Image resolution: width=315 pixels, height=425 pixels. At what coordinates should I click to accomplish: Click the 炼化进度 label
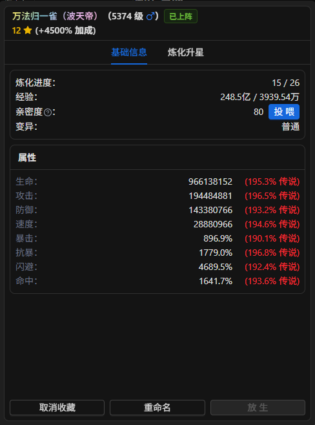[x=36, y=83]
